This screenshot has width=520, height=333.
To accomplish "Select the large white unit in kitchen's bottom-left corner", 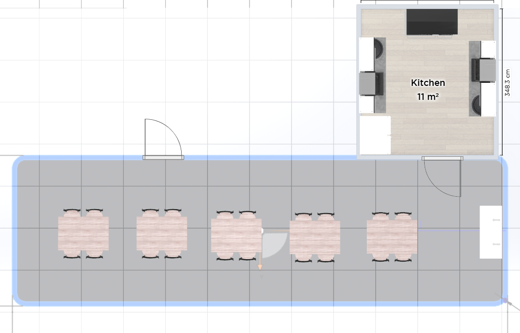I will pos(375,135).
